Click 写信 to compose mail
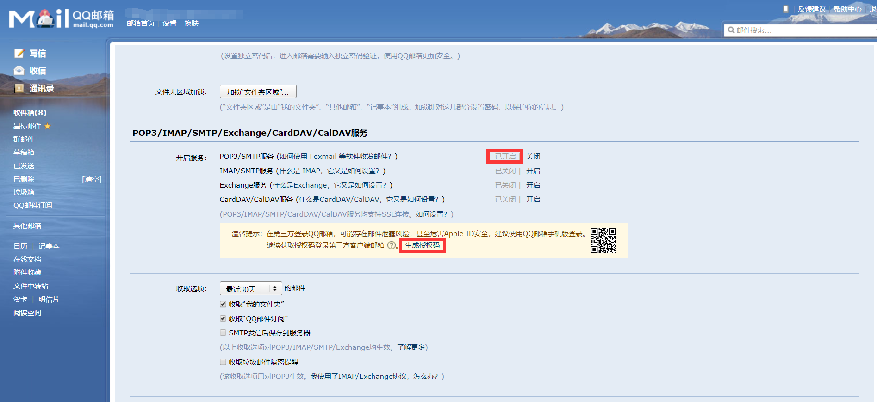Viewport: 877px width, 402px height. point(38,54)
